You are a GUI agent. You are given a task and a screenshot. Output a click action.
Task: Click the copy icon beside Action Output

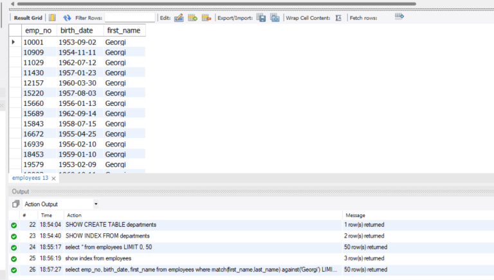[x=15, y=204]
